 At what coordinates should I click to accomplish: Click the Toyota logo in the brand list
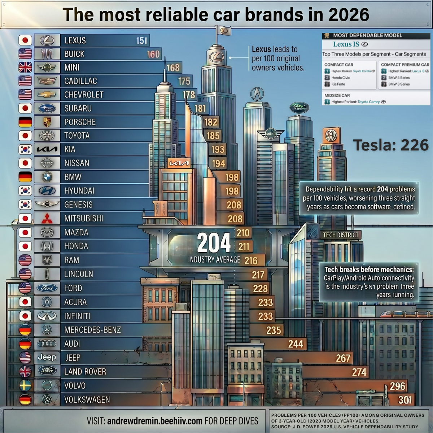click(47, 136)
